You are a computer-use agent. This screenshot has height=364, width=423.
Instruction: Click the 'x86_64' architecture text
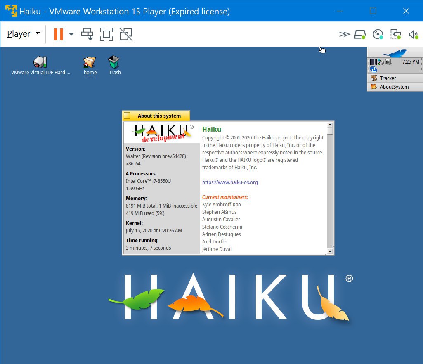(133, 164)
